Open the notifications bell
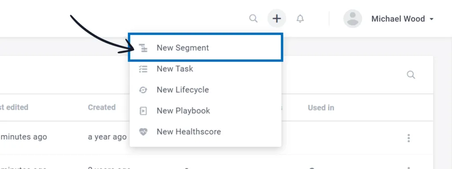This screenshot has height=169, width=452. click(x=300, y=18)
